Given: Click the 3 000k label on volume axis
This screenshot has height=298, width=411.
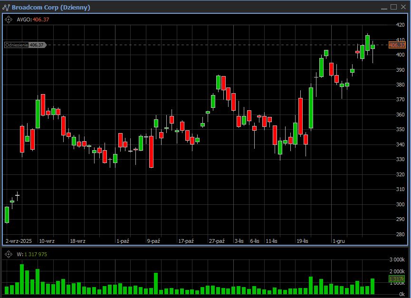Looking at the screenshot, I should (x=397, y=260).
